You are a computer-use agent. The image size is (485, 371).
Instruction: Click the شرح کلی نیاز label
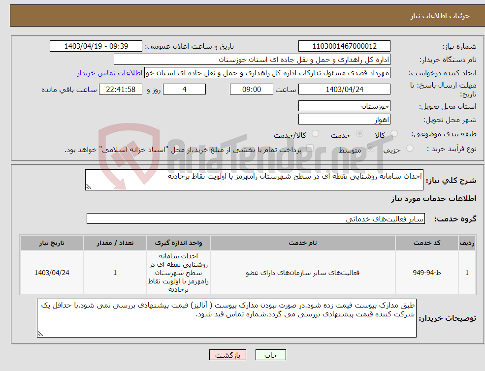[452, 180]
